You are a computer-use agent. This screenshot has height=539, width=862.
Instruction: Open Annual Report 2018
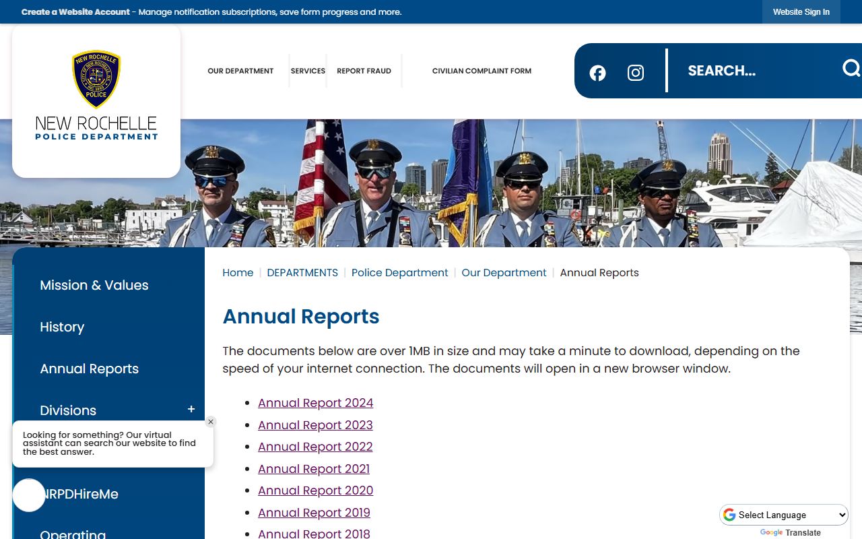(314, 534)
